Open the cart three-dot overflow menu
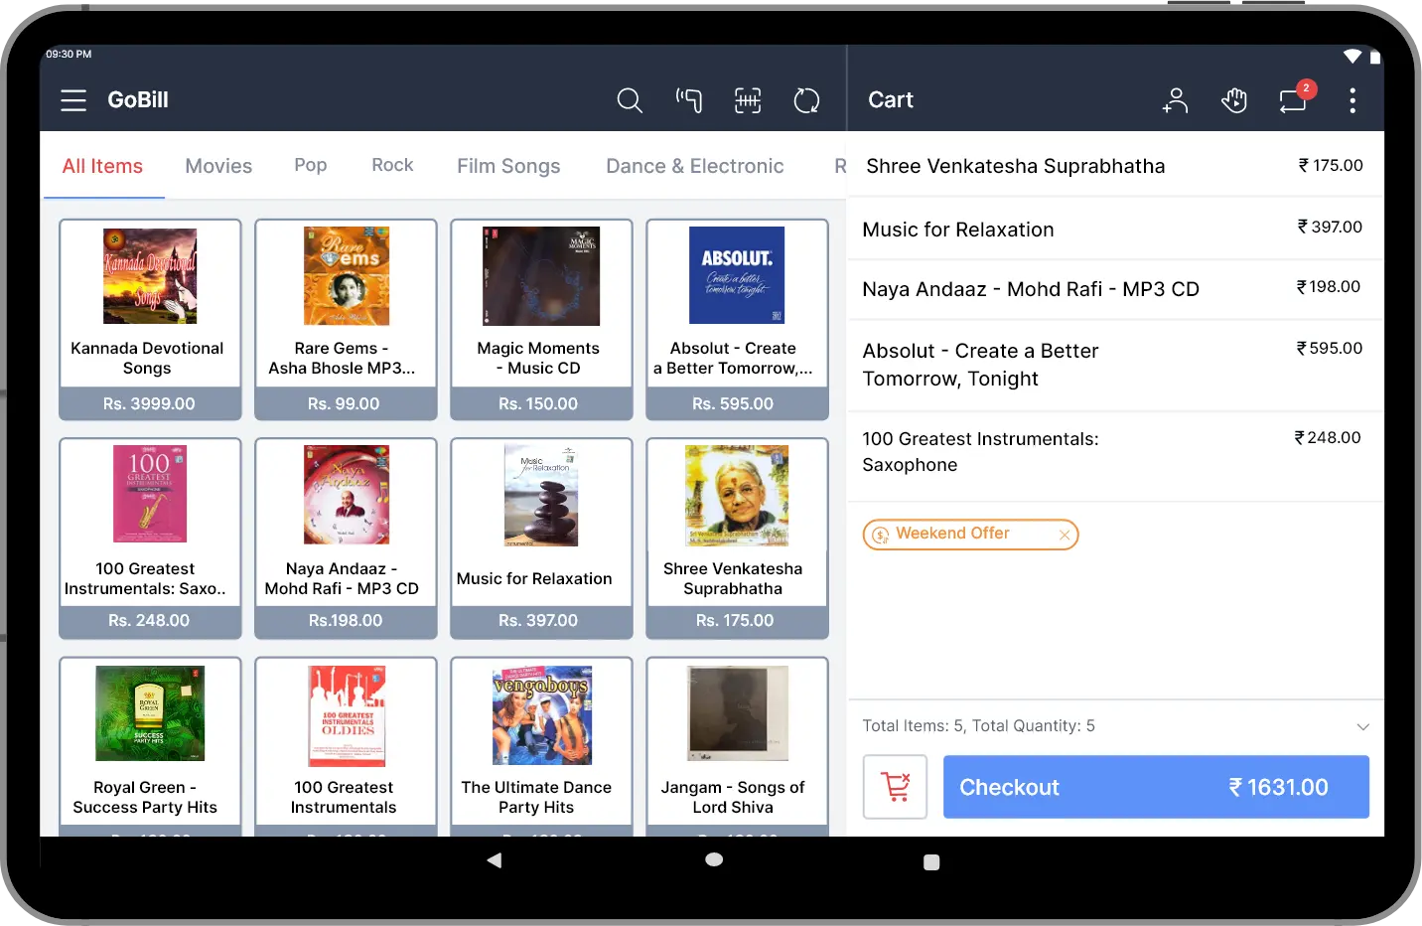1422x926 pixels. pyautogui.click(x=1351, y=100)
